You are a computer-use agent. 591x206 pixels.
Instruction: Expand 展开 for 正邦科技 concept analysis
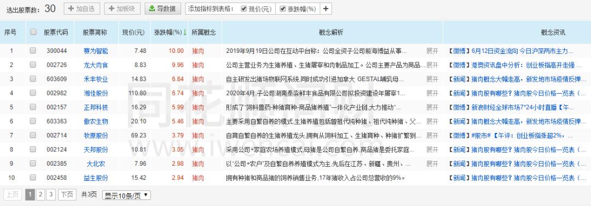432,107
